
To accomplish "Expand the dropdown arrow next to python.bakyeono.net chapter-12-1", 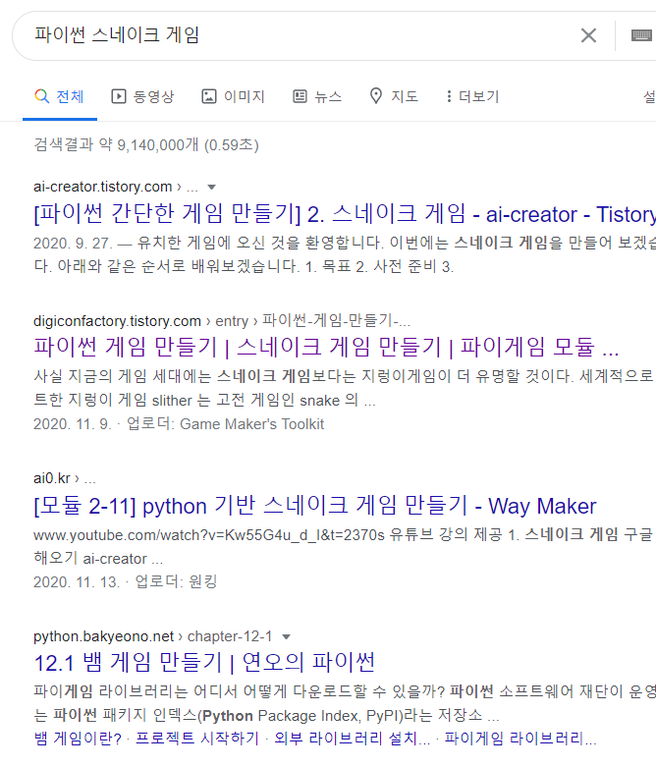I will point(287,636).
